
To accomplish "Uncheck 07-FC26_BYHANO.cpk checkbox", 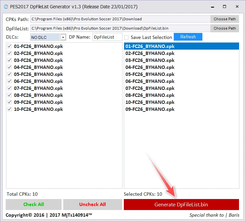I will (x=9, y=88).
